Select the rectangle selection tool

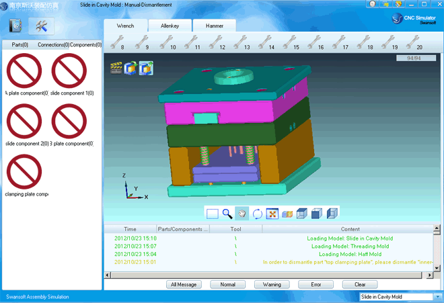[213, 214]
